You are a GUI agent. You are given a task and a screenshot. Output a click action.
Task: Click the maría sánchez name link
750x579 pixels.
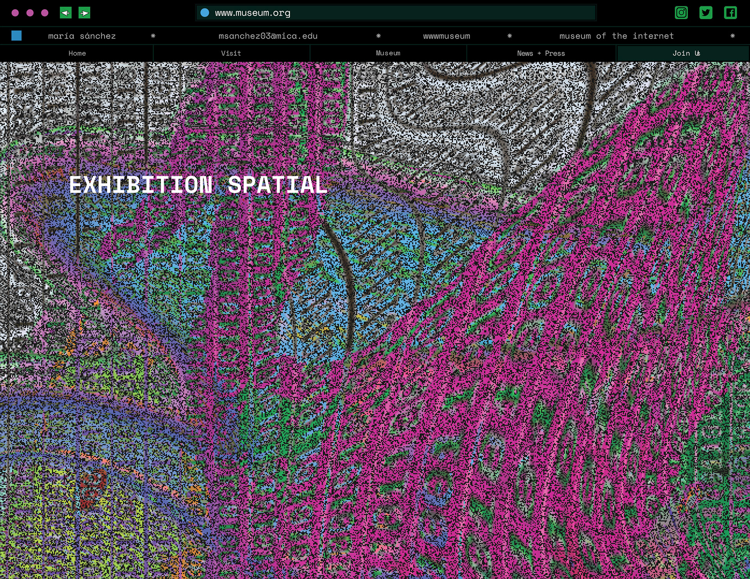82,36
